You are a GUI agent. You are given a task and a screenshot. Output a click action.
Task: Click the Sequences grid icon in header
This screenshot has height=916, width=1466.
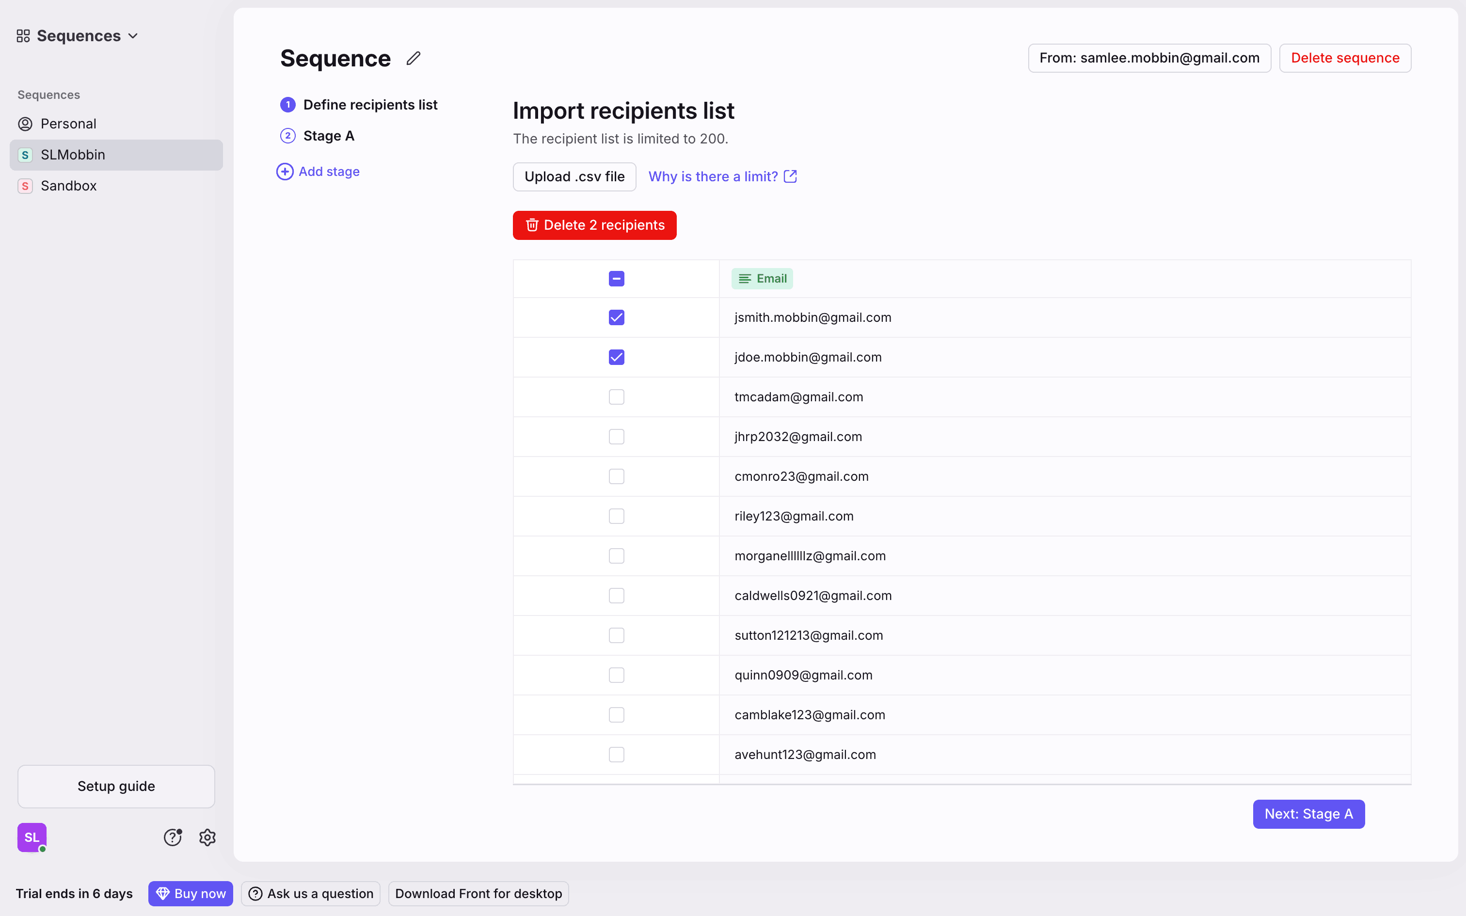[x=23, y=36]
